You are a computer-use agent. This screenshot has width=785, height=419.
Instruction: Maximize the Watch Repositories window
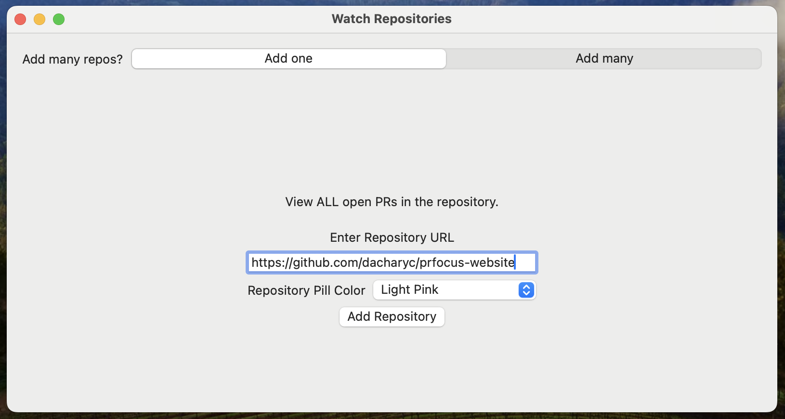(x=59, y=19)
